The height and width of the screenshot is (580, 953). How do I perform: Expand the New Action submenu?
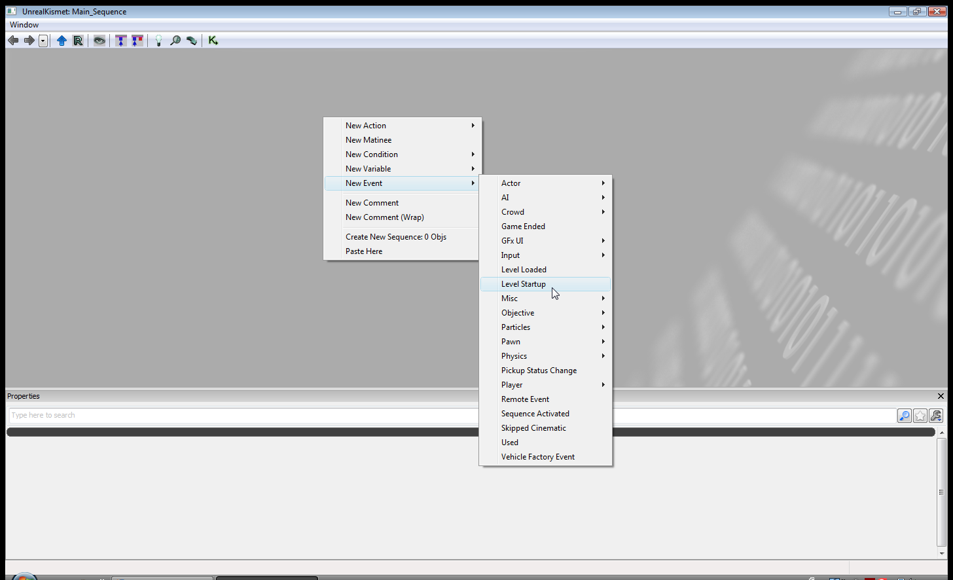(x=403, y=126)
